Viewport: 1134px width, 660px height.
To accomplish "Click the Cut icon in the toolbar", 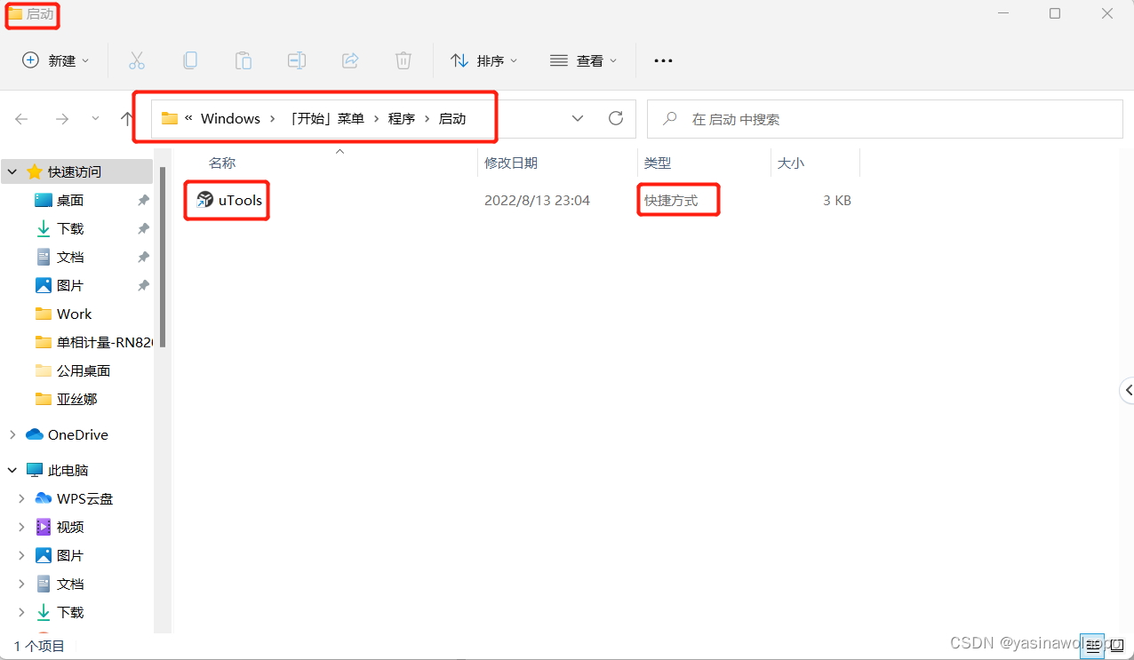I will coord(137,60).
